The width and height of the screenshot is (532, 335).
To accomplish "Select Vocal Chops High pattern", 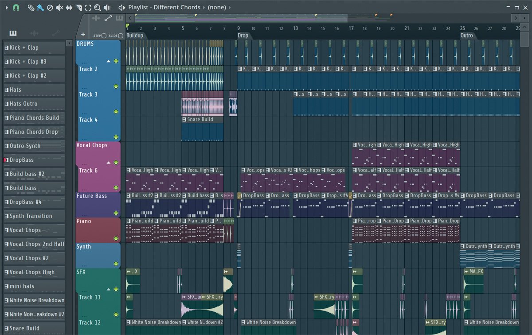I will (x=34, y=272).
